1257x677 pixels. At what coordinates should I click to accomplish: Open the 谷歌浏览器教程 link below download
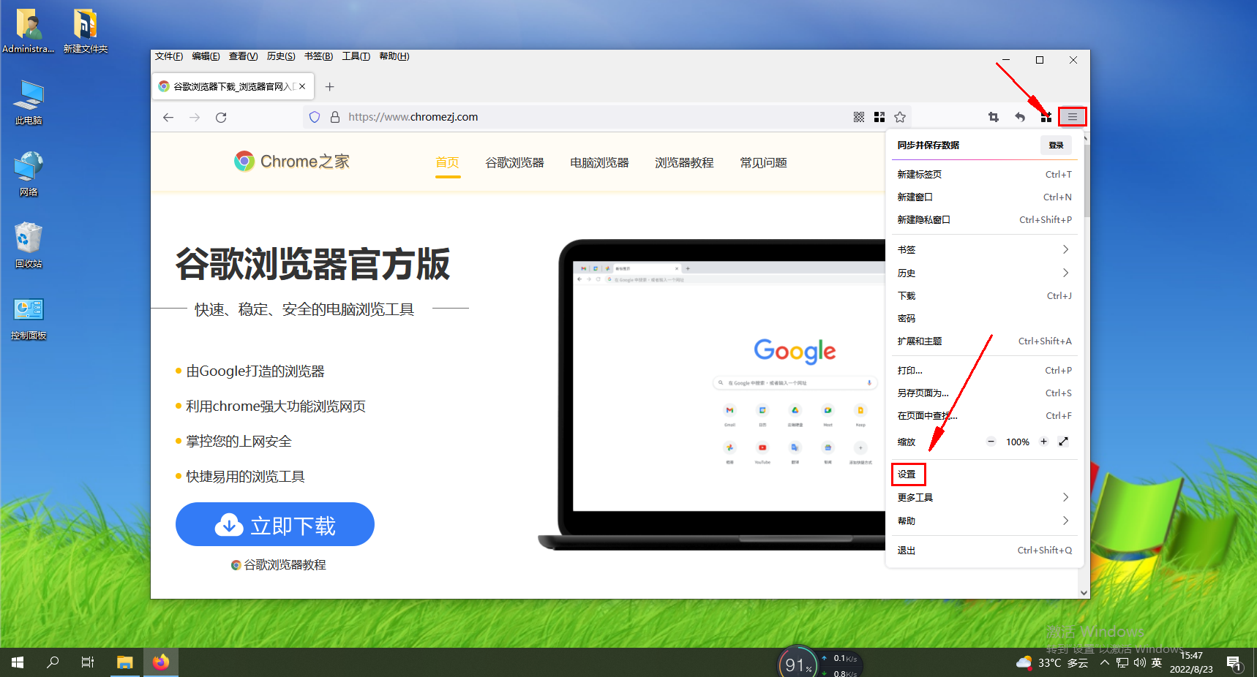coord(279,565)
